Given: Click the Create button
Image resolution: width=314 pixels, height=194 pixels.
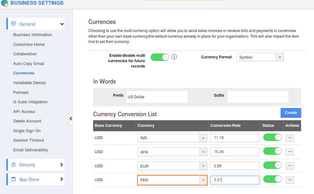Looking at the screenshot, I should [290, 113].
